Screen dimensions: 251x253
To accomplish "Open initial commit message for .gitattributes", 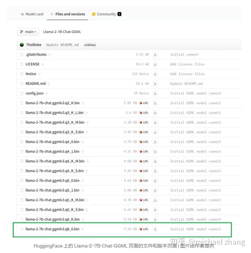I will click(184, 55).
